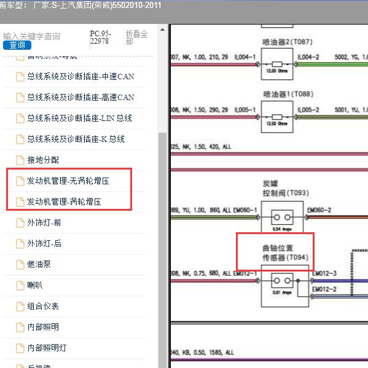Click document icon beside 内部照明
The width and height of the screenshot is (368, 368).
[x=20, y=327]
